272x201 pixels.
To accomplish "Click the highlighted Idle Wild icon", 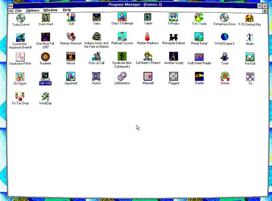I will click(x=45, y=76).
